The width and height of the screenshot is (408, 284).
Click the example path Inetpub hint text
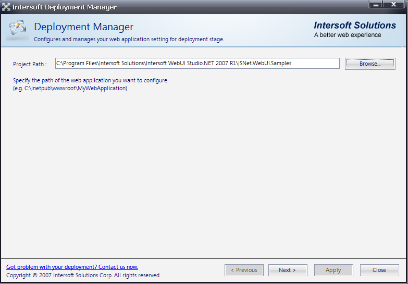click(x=70, y=89)
